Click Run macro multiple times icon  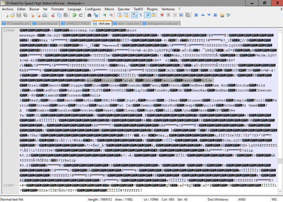(181, 15)
